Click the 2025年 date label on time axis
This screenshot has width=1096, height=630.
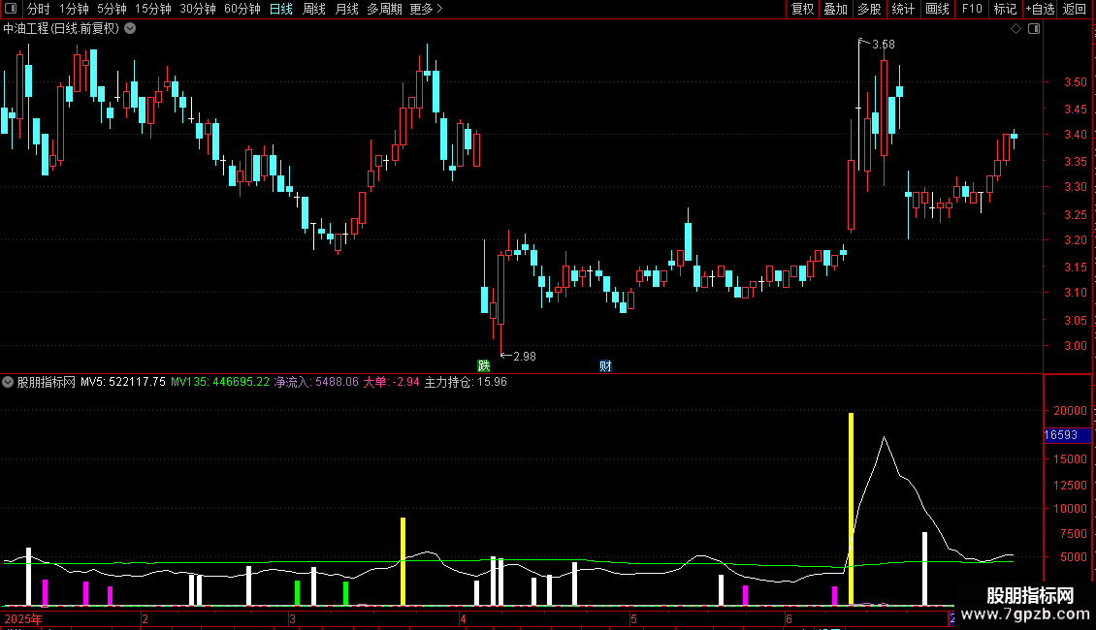tap(23, 618)
